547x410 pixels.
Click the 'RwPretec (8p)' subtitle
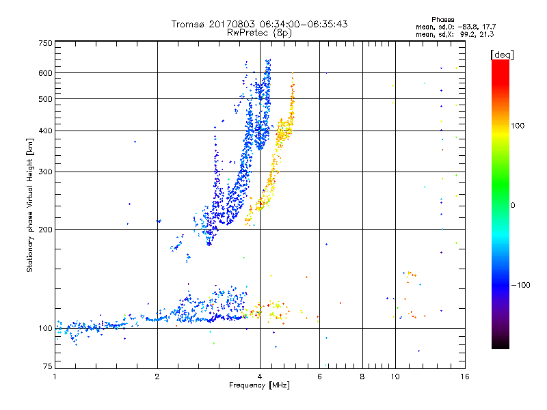[x=259, y=33]
